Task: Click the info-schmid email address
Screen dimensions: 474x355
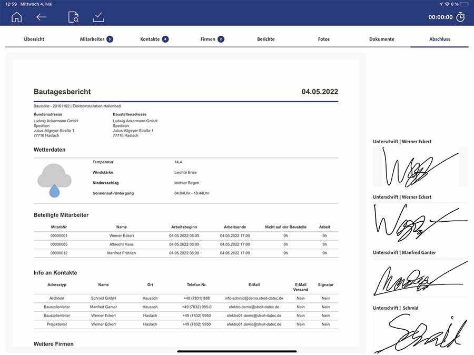Action: click(x=254, y=298)
